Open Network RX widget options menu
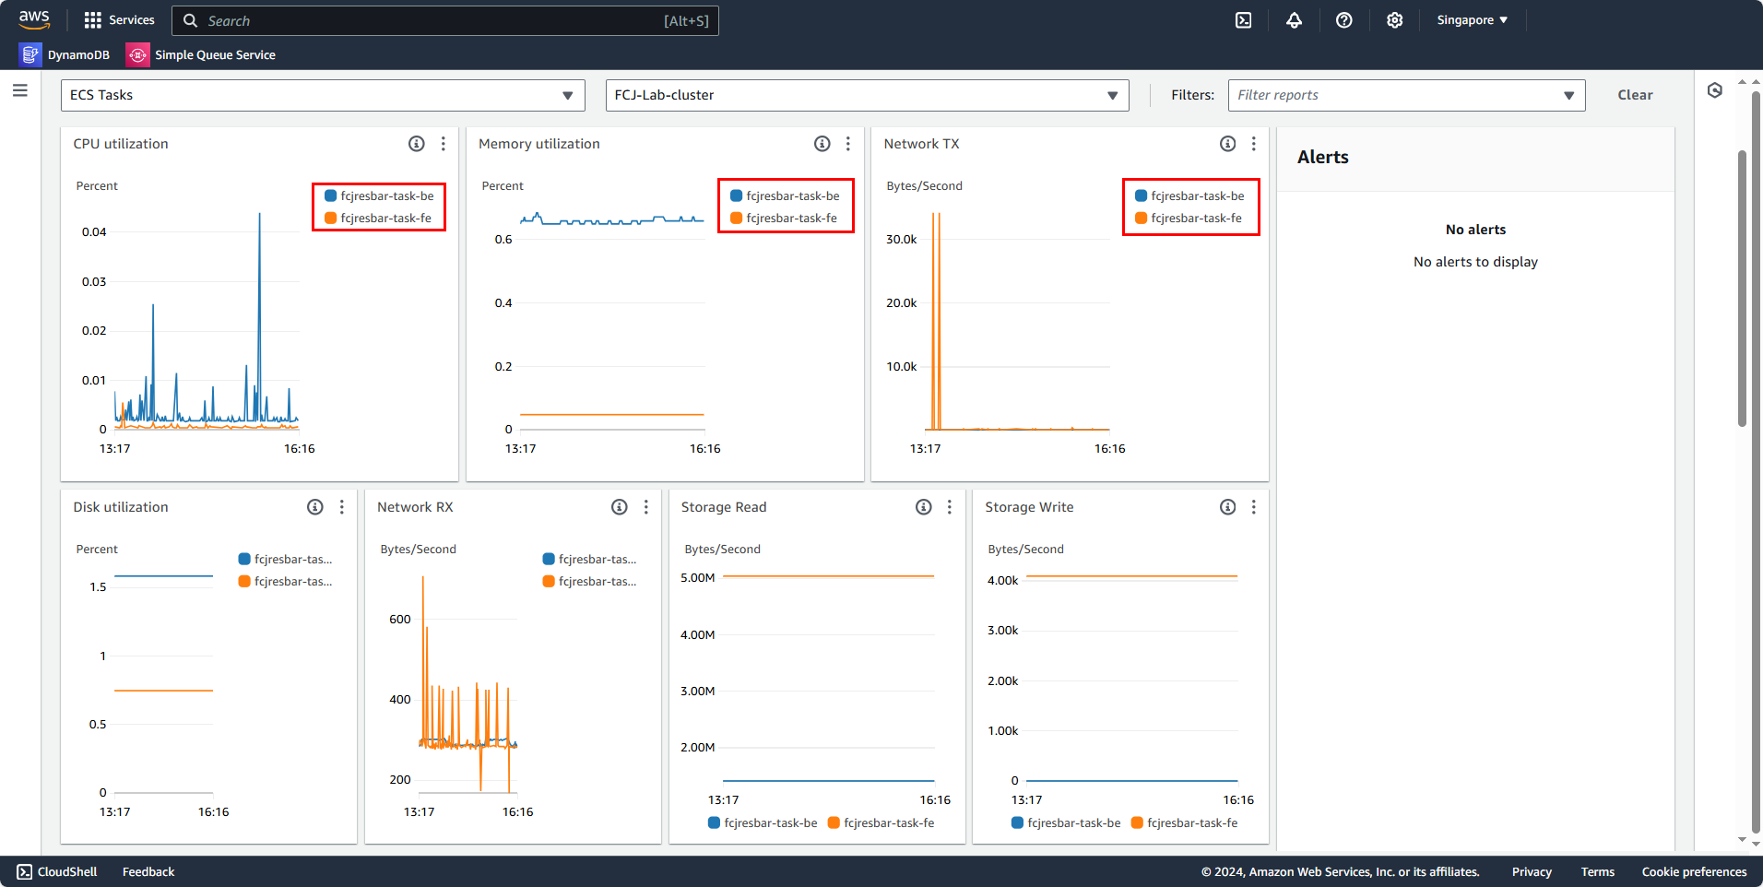Image resolution: width=1763 pixels, height=887 pixels. pos(646,507)
